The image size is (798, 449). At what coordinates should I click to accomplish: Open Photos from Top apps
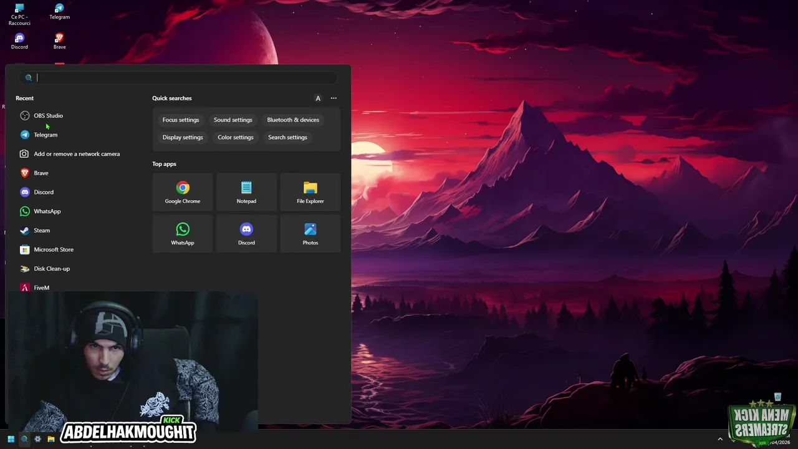click(310, 234)
